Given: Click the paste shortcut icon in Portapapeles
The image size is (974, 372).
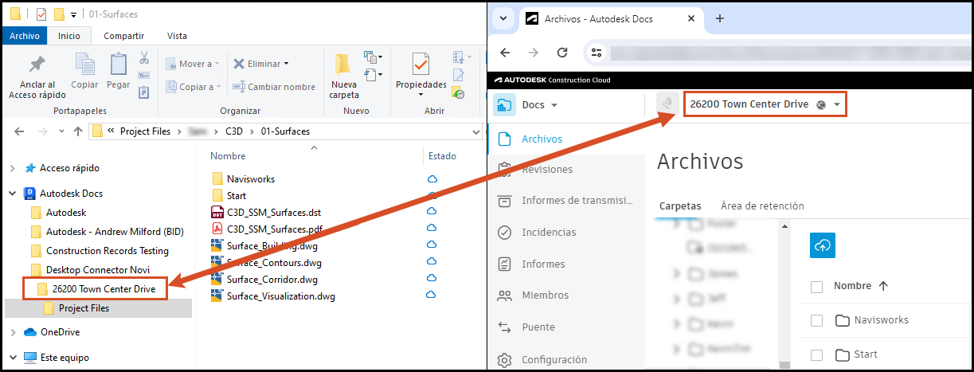Looking at the screenshot, I should click(144, 92).
